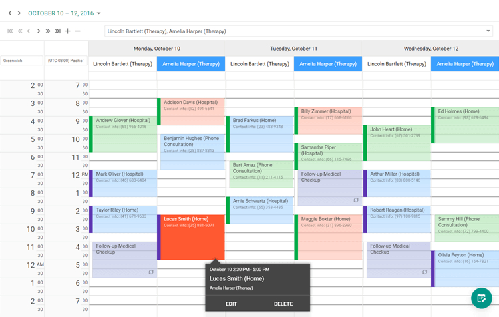Go to next date range arrow
This screenshot has width=499, height=317.
(19, 13)
